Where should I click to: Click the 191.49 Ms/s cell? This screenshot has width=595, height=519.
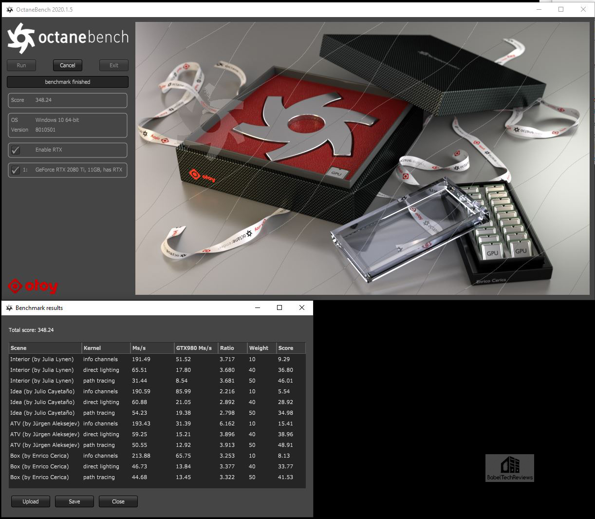point(141,359)
